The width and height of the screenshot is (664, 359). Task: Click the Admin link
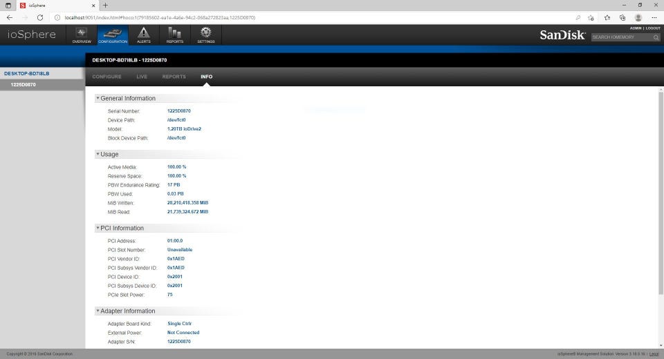click(x=636, y=28)
